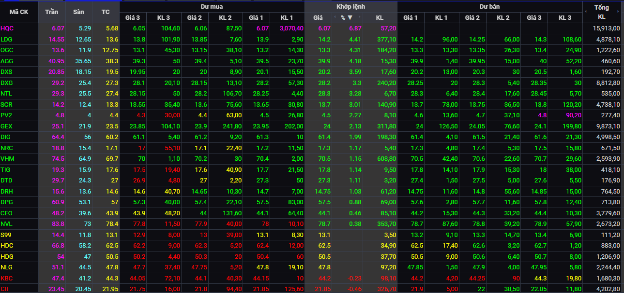Click the Khớp lệnh group header
This screenshot has height=293, width=624.
tap(350, 7)
